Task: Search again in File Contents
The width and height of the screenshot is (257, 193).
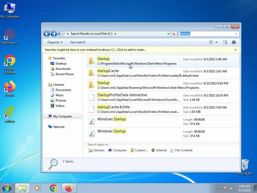Action: (x=181, y=150)
